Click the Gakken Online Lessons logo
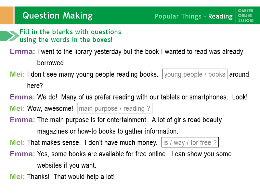This screenshot has width=260, height=195. [x=246, y=15]
